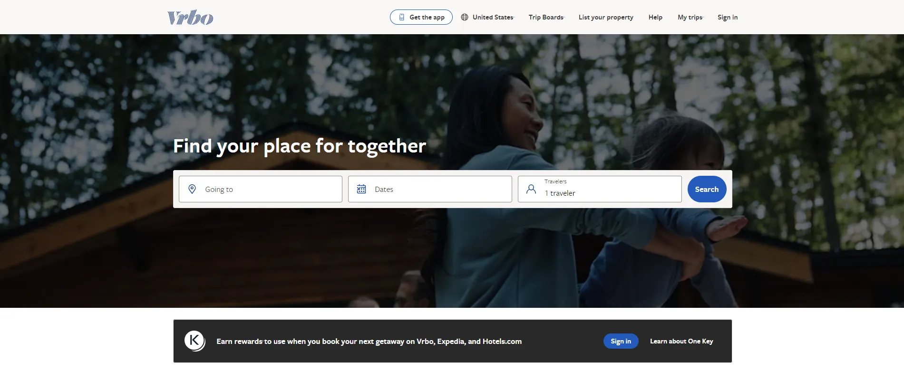Open the Help menu item

(655, 17)
